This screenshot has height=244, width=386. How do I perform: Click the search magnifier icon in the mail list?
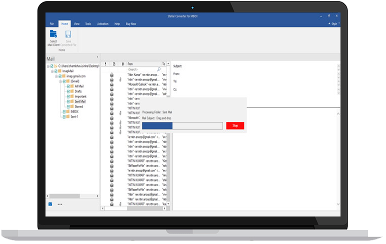point(159,69)
